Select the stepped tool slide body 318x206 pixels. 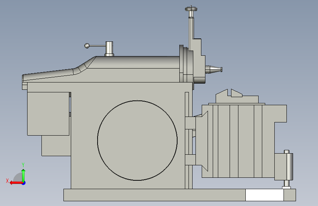[x=199, y=61]
